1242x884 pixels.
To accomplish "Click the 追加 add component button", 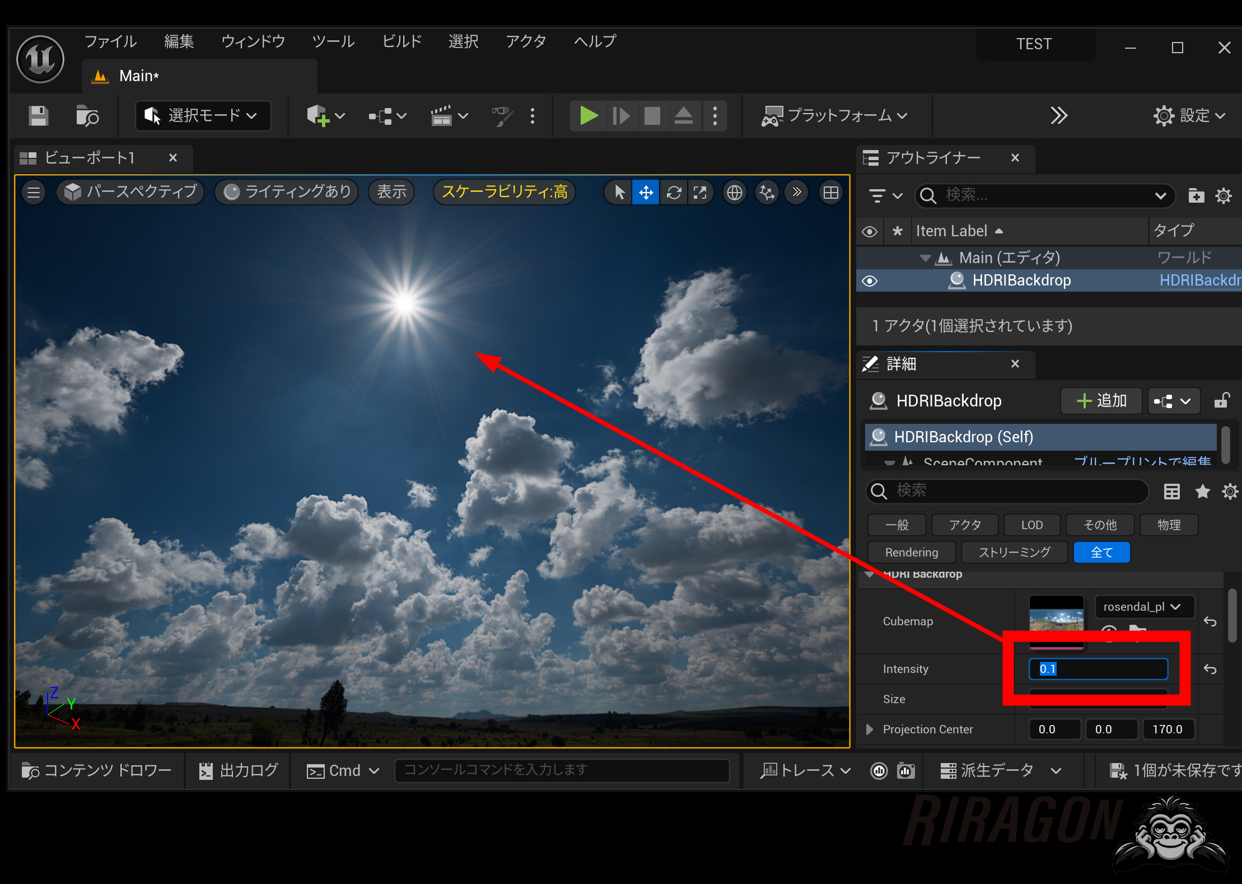I will tap(1101, 401).
